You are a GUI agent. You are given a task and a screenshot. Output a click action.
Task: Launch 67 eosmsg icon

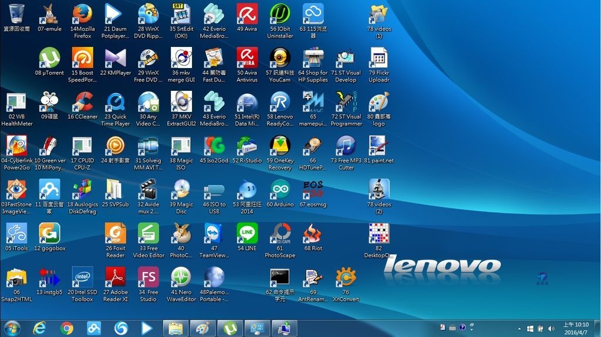313,189
